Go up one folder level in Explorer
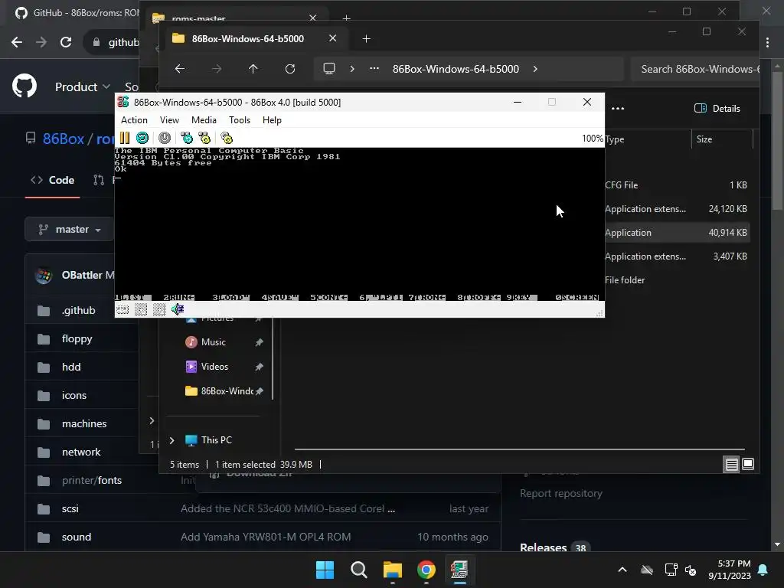 click(x=253, y=69)
